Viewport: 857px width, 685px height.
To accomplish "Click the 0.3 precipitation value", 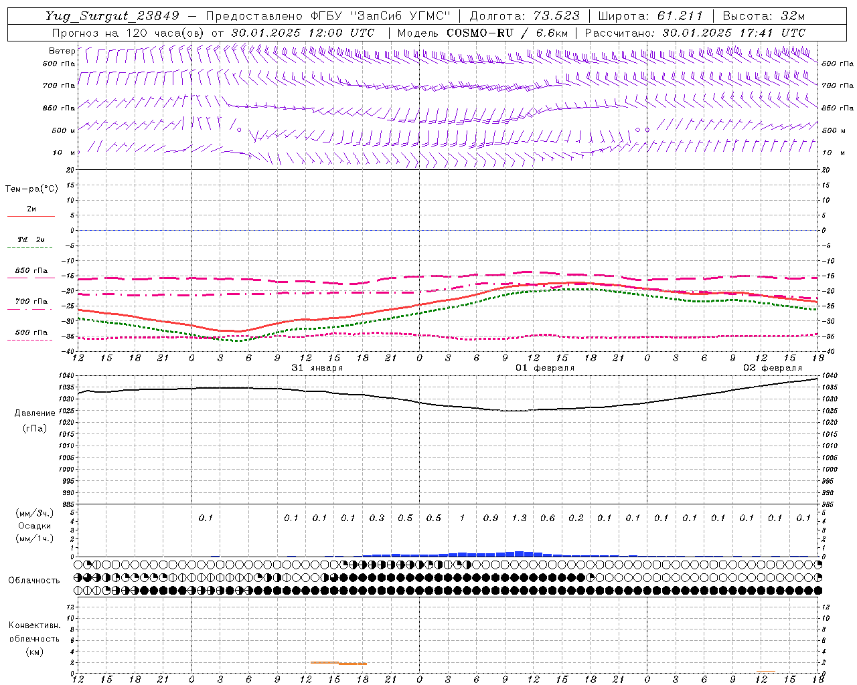I will [x=377, y=518].
